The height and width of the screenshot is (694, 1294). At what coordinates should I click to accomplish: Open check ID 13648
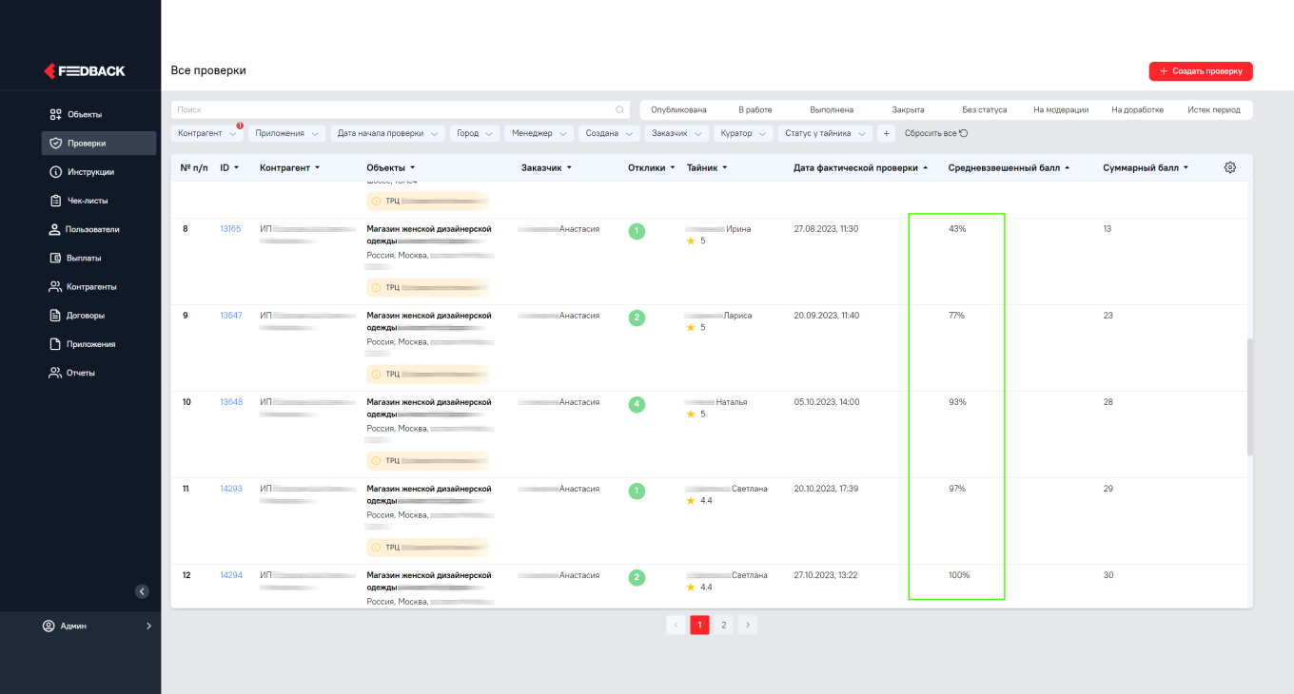point(231,402)
